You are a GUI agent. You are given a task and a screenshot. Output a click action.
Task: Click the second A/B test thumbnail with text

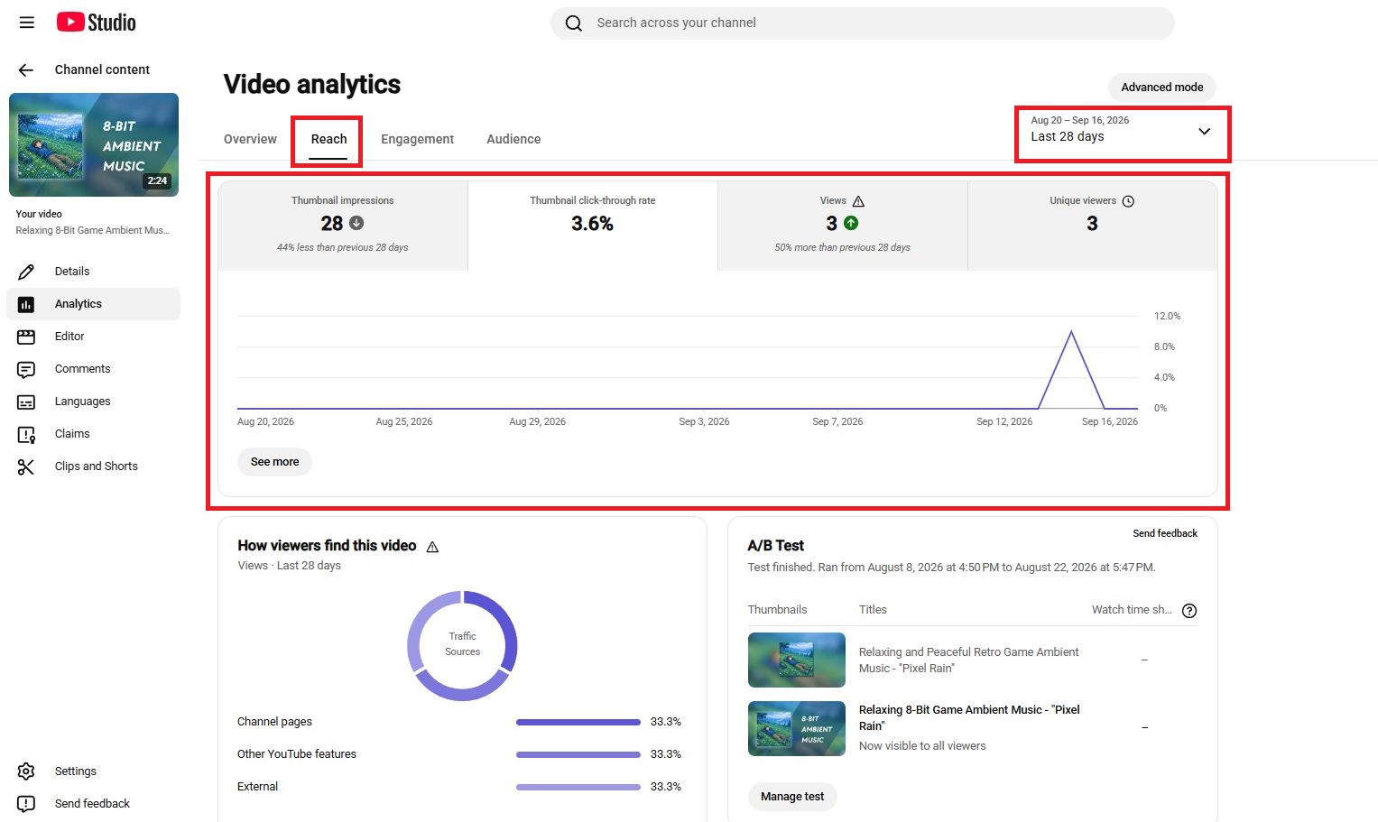pos(796,728)
